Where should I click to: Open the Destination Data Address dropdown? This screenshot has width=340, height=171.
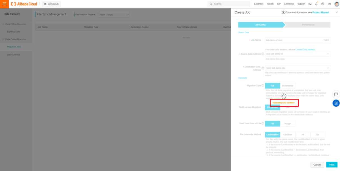[x=297, y=68]
